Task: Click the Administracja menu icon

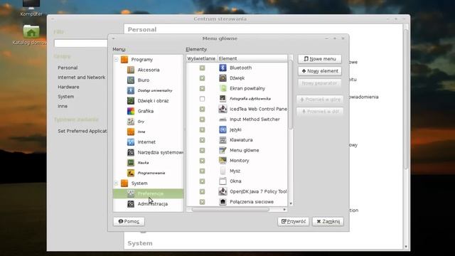Action: [x=131, y=204]
